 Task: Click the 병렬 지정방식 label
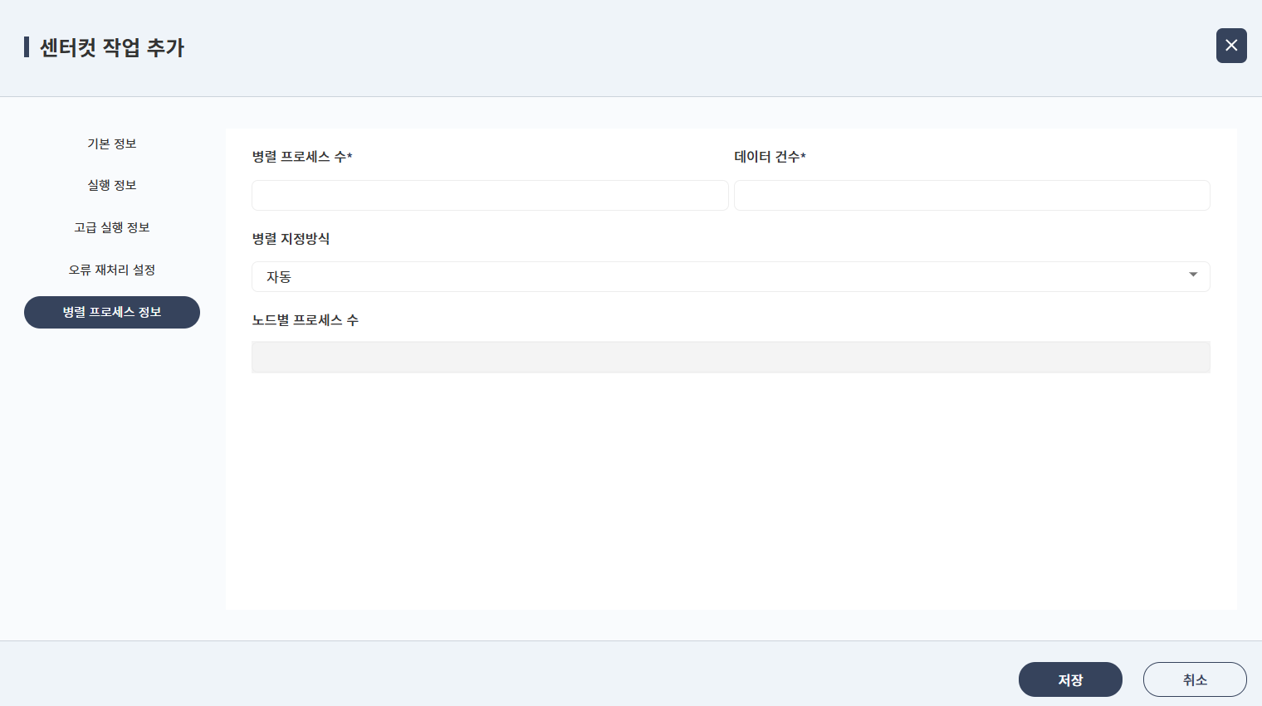coord(291,239)
